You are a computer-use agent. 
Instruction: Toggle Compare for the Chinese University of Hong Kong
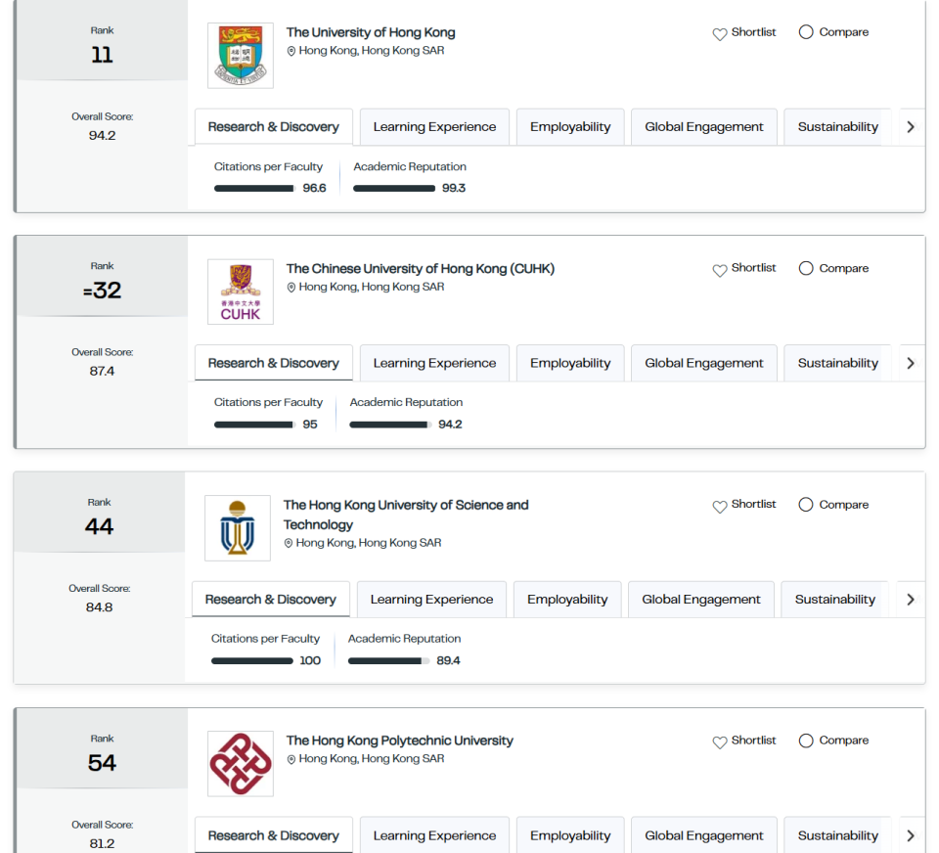(806, 268)
